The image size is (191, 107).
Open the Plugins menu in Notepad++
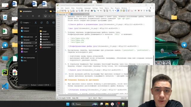pos(117,8)
